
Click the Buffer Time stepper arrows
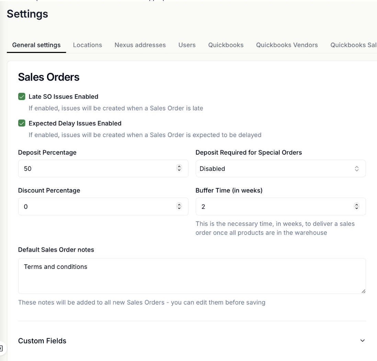(x=356, y=206)
